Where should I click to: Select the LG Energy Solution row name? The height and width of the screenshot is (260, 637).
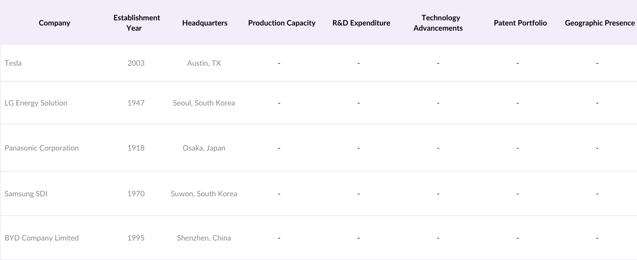[36, 103]
